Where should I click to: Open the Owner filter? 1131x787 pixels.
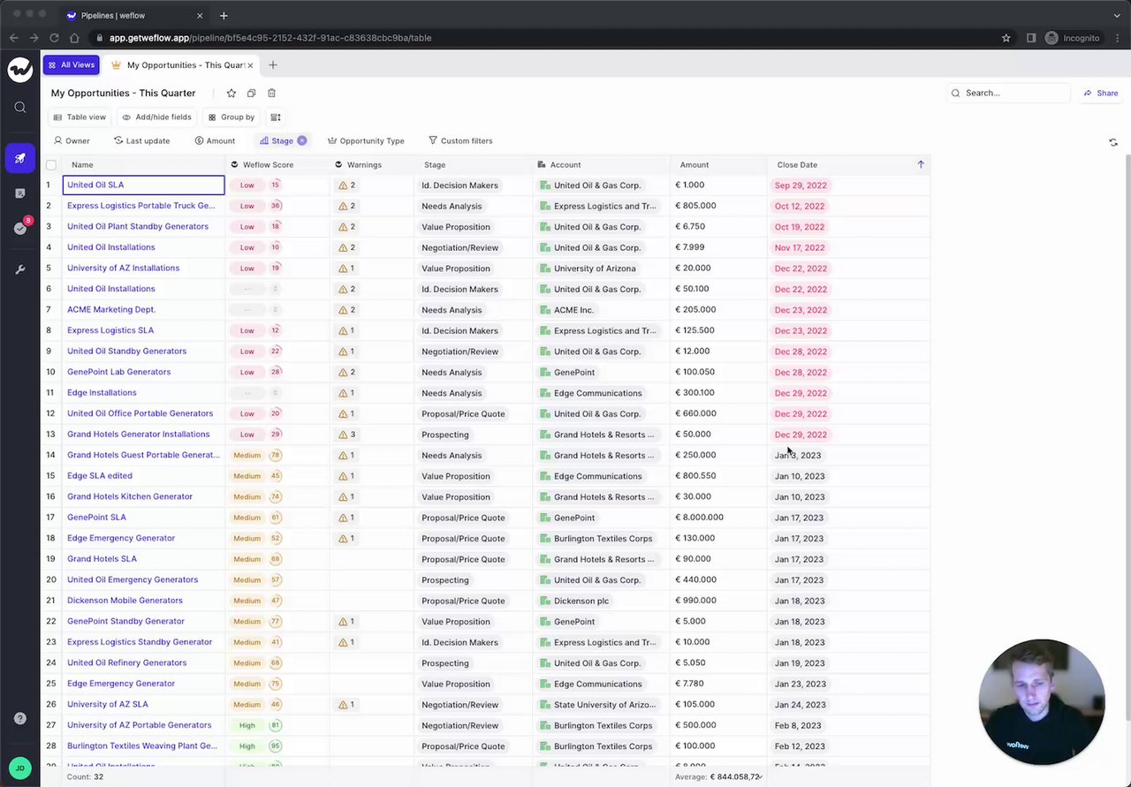tap(72, 140)
